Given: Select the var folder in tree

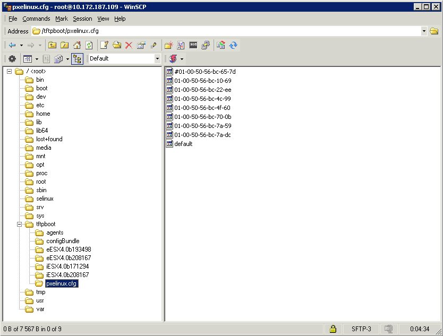Looking at the screenshot, I should [40, 309].
